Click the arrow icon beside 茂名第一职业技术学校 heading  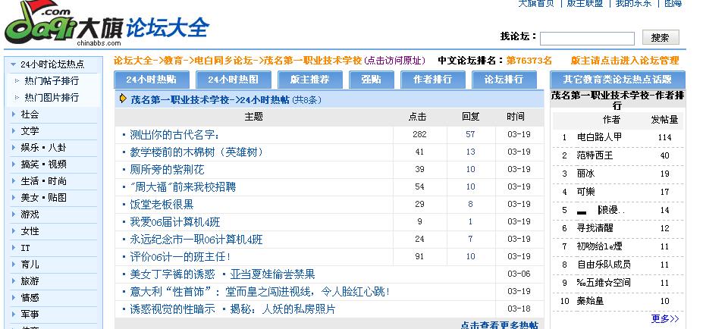click(123, 99)
